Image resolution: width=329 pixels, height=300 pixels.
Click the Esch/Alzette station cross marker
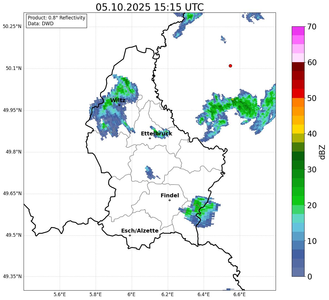click(130, 235)
